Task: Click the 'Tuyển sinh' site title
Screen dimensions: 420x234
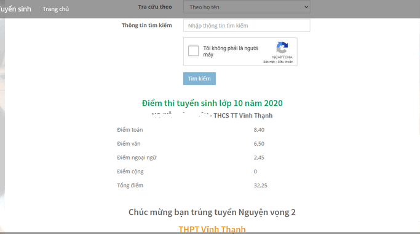Action: coord(15,9)
